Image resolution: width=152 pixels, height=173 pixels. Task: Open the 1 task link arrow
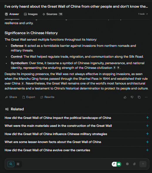coord(143,14)
